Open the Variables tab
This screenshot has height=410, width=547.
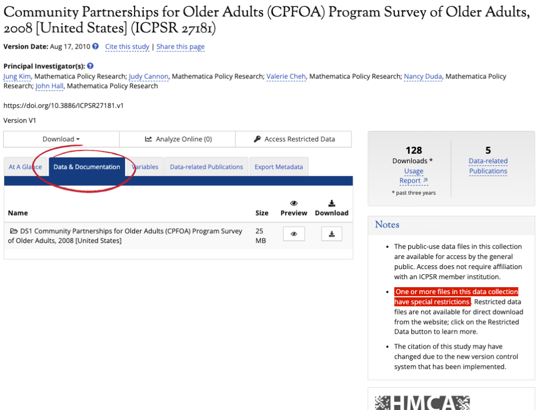[145, 167]
